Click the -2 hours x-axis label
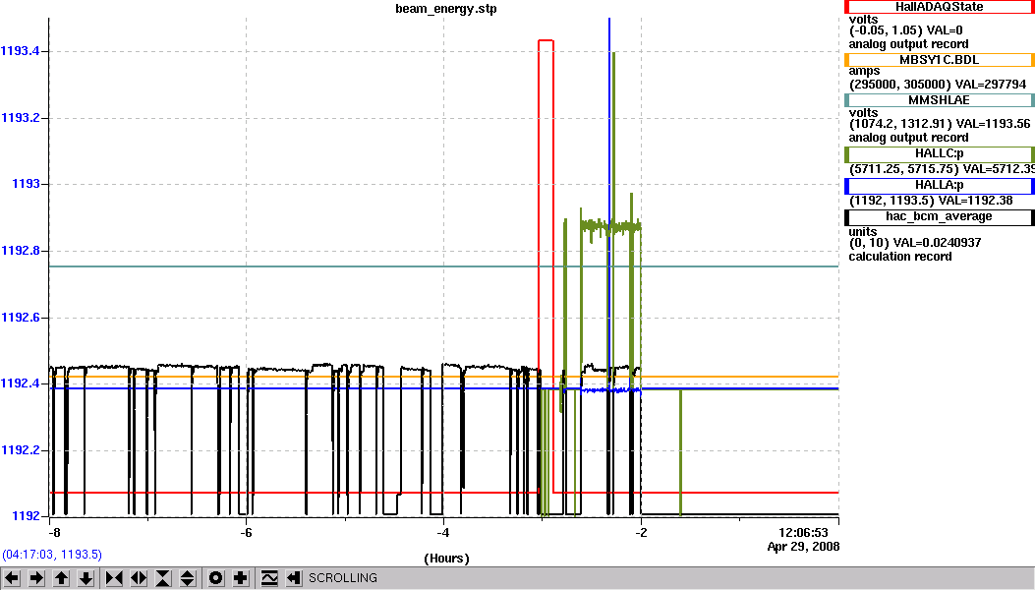 (640, 533)
